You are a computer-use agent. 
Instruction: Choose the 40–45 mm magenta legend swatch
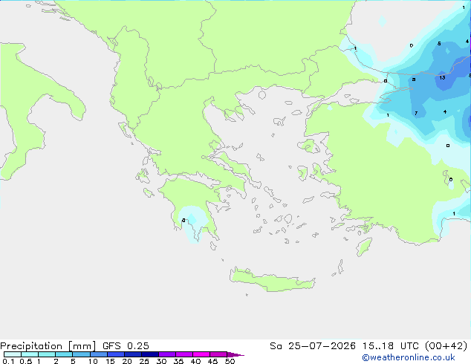coord(201,354)
